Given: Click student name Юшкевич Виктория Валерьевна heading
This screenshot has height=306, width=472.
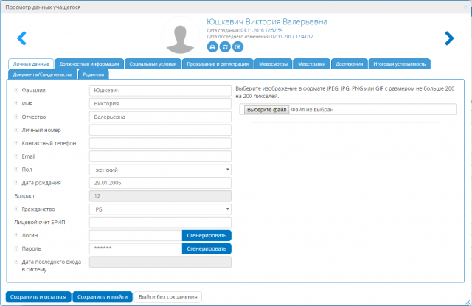Looking at the screenshot, I should [x=267, y=21].
